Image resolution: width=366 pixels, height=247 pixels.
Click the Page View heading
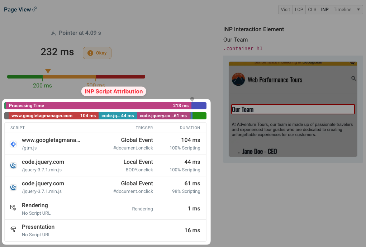pyautogui.click(x=17, y=10)
